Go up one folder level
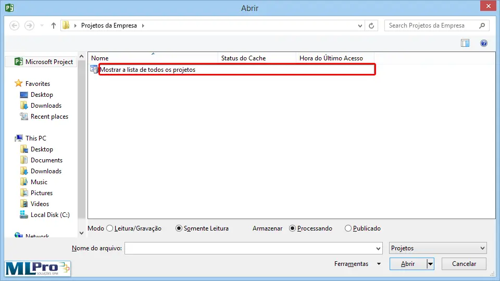 [54, 25]
